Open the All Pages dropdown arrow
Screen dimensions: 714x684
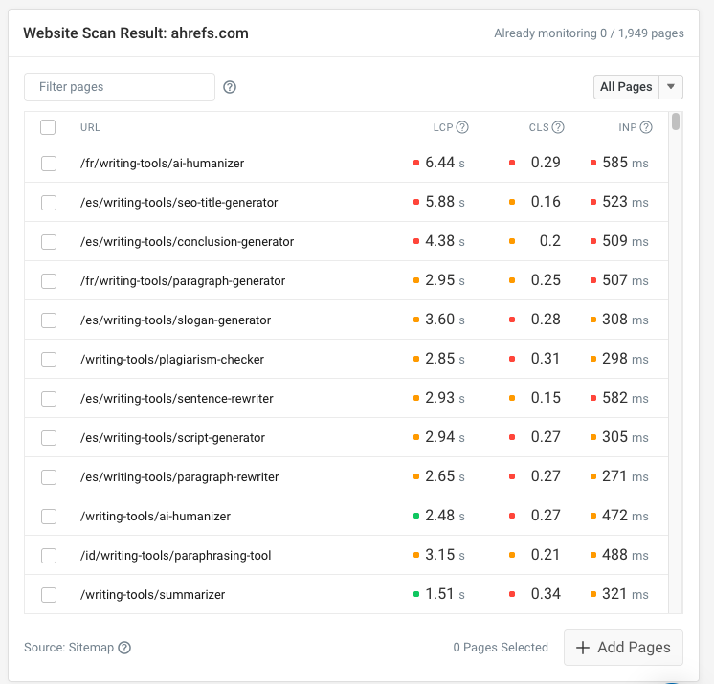click(671, 87)
